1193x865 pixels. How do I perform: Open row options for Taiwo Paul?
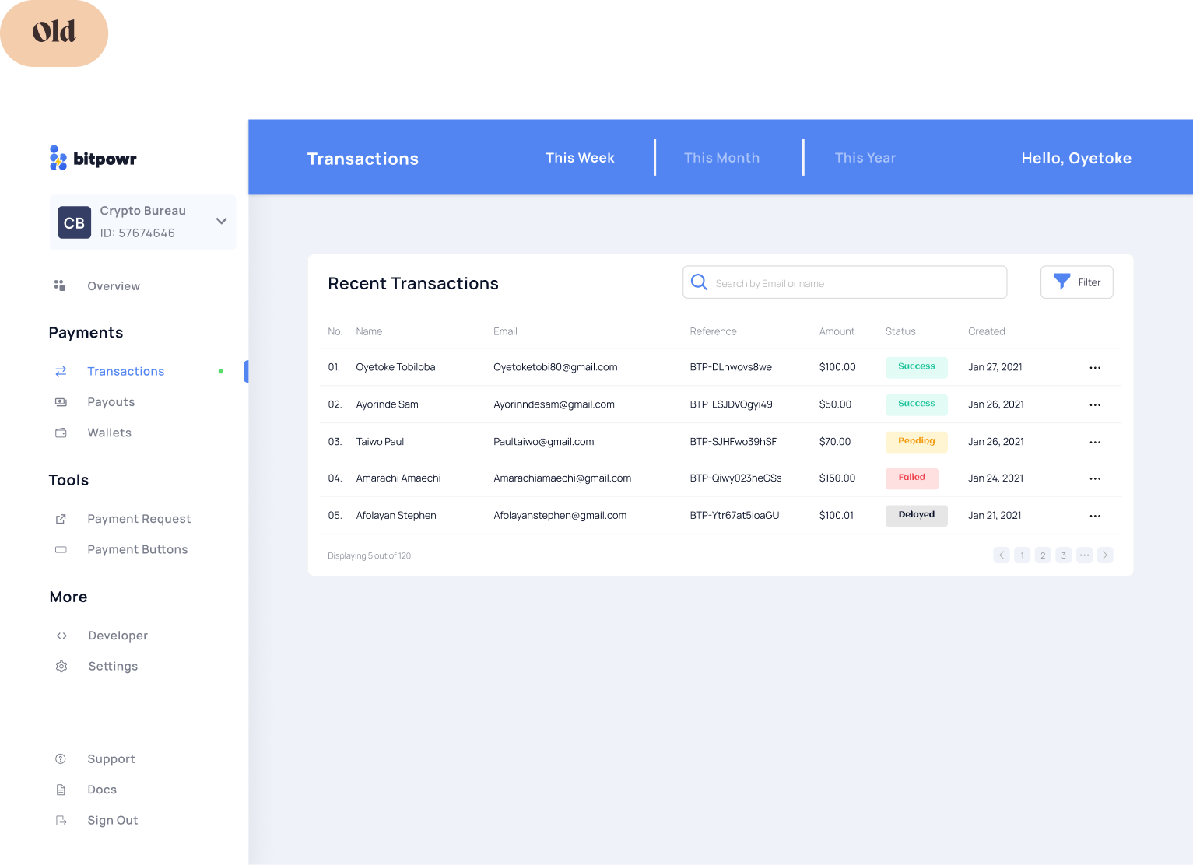pos(1095,443)
